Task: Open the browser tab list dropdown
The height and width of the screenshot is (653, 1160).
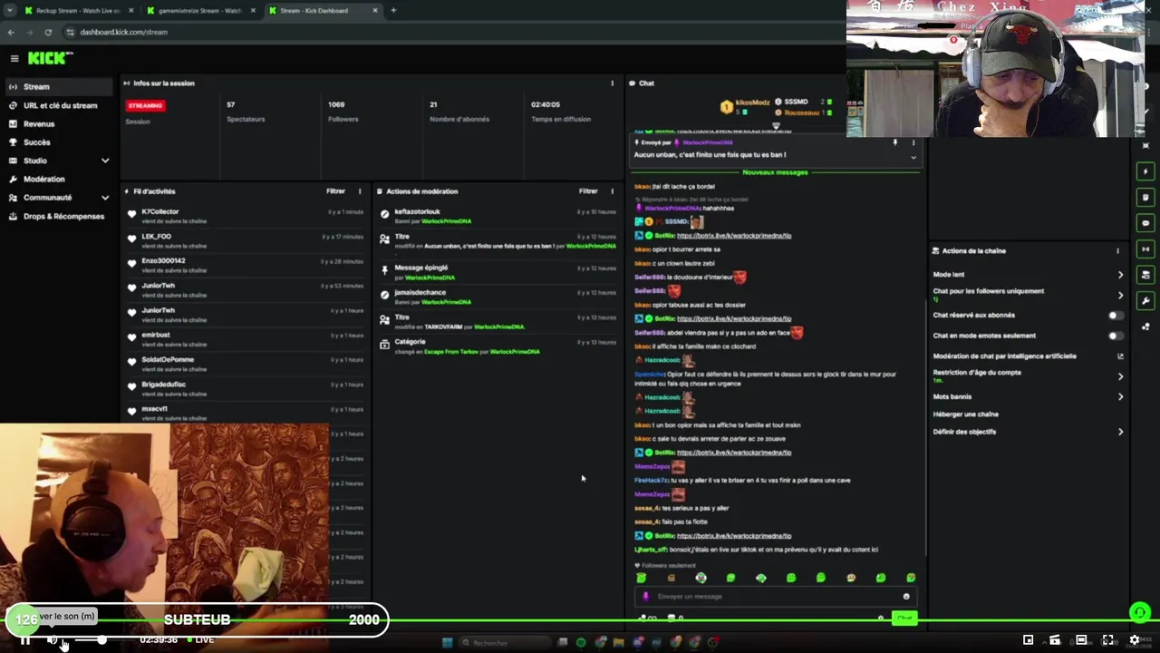Action: 9,10
